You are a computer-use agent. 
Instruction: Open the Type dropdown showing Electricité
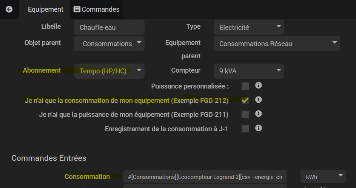(x=249, y=27)
